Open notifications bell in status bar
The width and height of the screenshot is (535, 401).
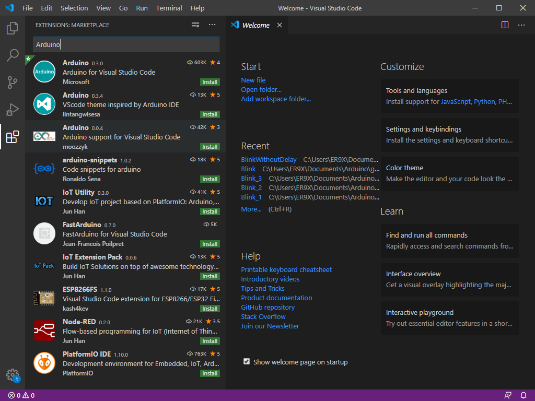pos(524,396)
